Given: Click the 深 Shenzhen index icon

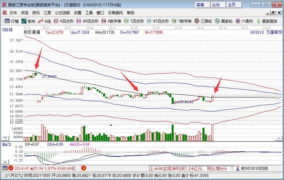Looking at the screenshot, I should tap(84, 168).
